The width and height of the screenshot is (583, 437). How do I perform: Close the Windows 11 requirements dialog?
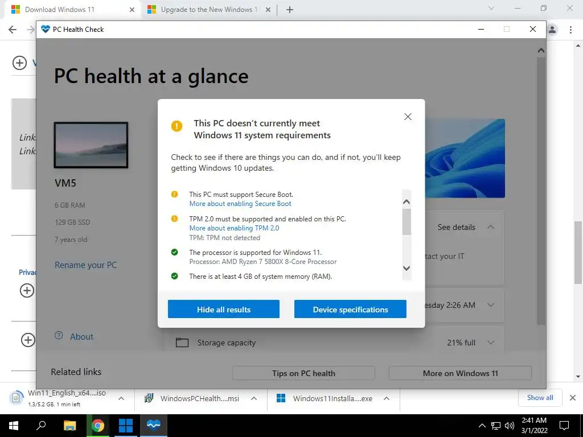point(408,117)
